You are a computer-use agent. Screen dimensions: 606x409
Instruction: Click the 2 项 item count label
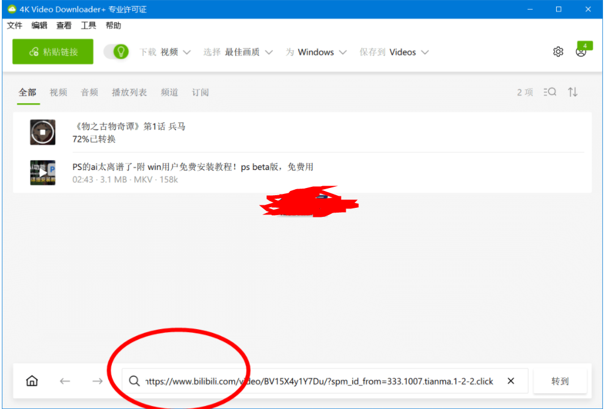point(525,92)
